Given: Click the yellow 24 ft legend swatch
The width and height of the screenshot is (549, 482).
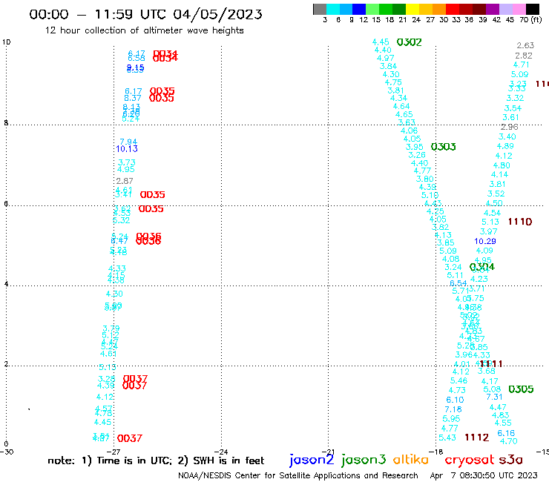Looking at the screenshot, I should click(x=412, y=9).
